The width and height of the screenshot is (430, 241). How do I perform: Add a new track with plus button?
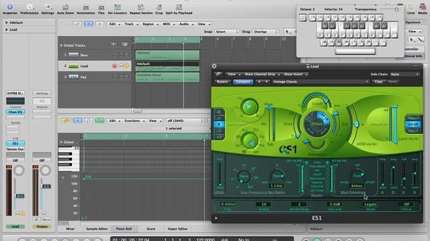(114, 44)
